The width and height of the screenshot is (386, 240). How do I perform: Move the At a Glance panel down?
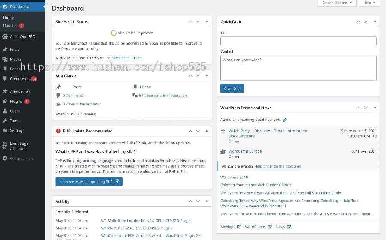click(198, 75)
